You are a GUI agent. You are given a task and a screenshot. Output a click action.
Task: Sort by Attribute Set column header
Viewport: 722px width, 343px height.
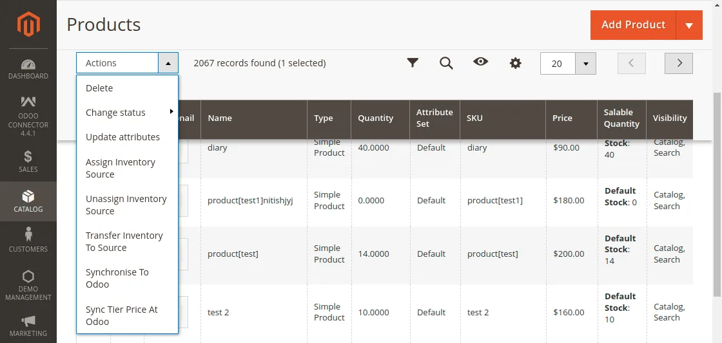[434, 118]
